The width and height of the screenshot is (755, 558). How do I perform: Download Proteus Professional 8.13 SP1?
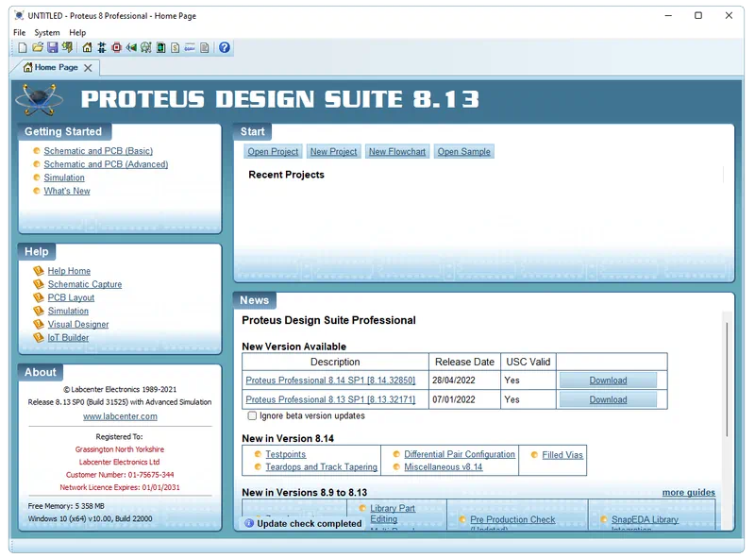coord(608,399)
